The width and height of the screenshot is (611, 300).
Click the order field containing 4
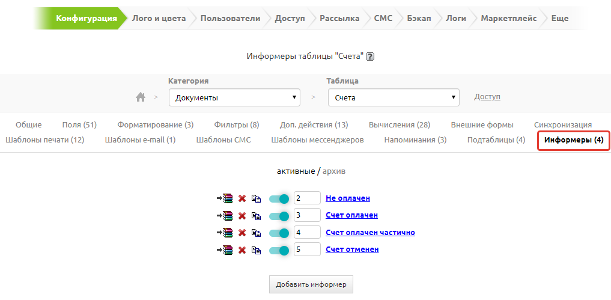(307, 233)
